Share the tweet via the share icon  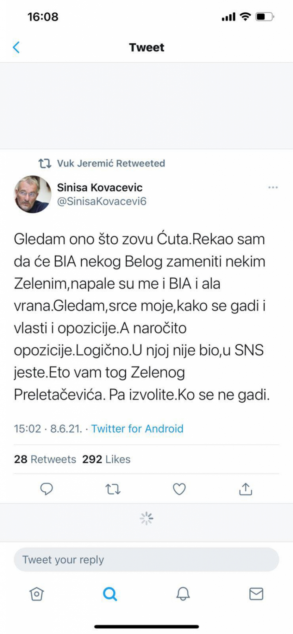click(x=245, y=488)
